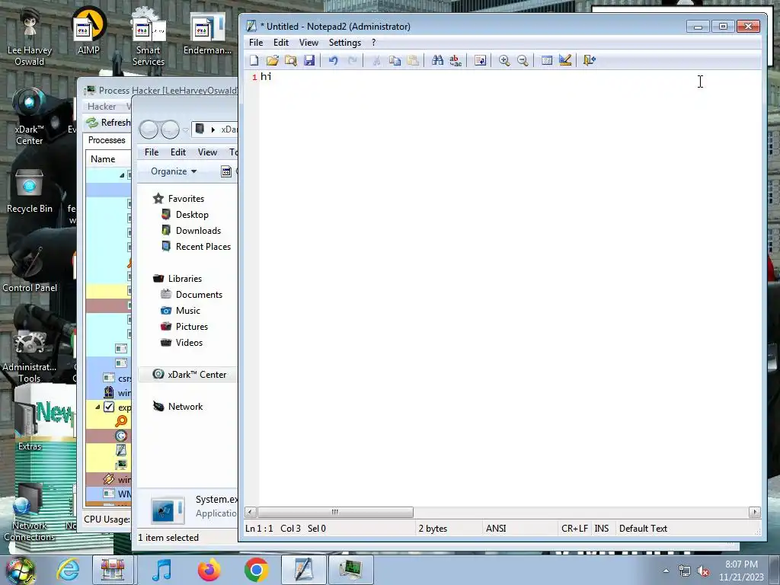The width and height of the screenshot is (780, 585).
Task: Zoom out with the magnifier minus icon
Action: [x=523, y=61]
